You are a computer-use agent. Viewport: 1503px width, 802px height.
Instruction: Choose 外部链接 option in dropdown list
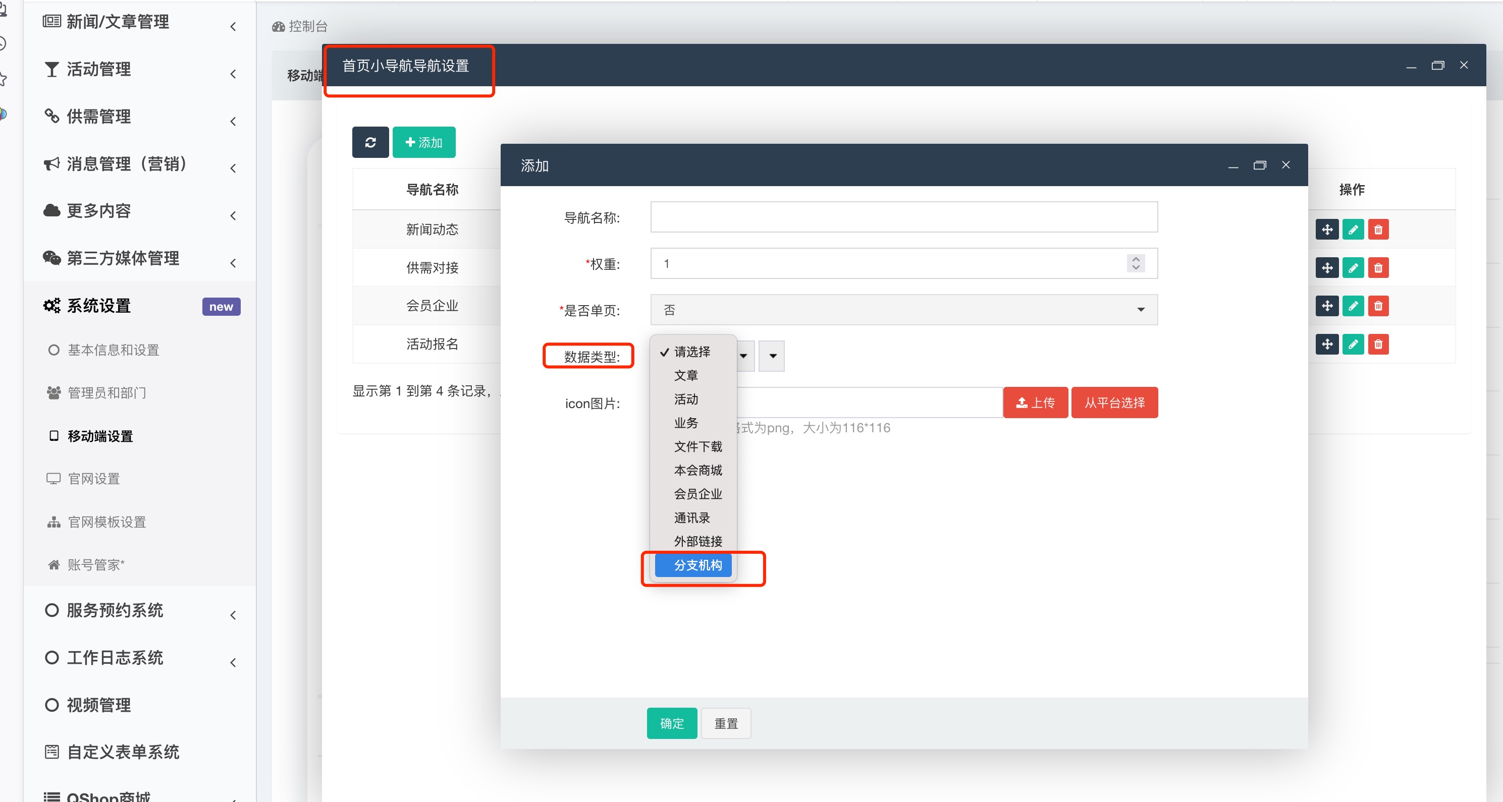click(x=697, y=541)
